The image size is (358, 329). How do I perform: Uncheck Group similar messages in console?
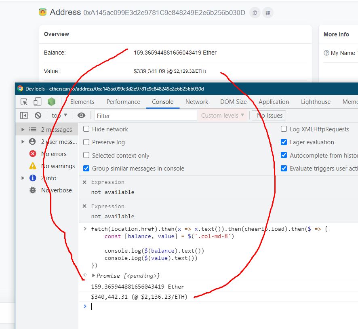pyautogui.click(x=86, y=168)
